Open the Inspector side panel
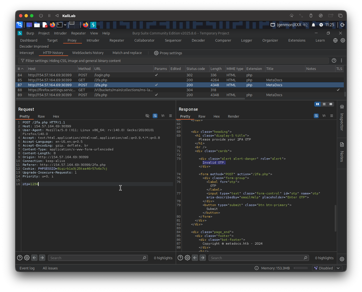This screenshot has height=292, width=362. 342,118
